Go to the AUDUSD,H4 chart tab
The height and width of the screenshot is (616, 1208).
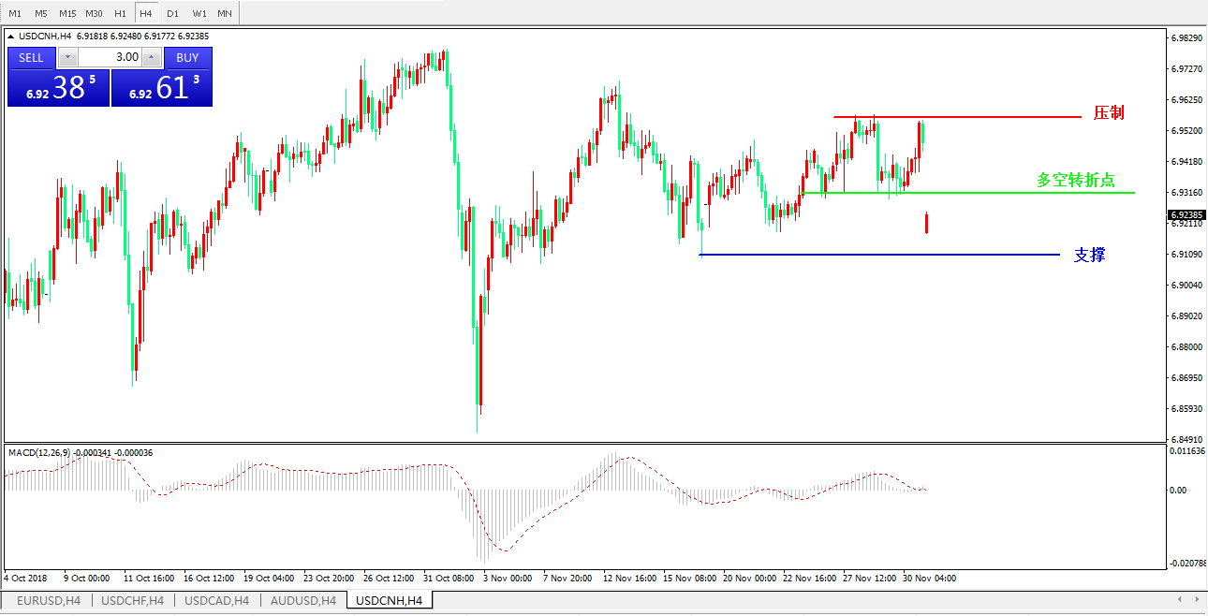302,600
